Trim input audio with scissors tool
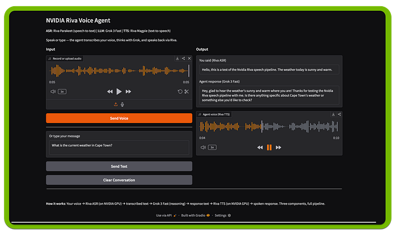 [186, 92]
